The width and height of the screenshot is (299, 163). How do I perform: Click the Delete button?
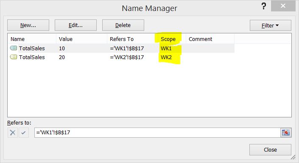pyautogui.click(x=123, y=25)
